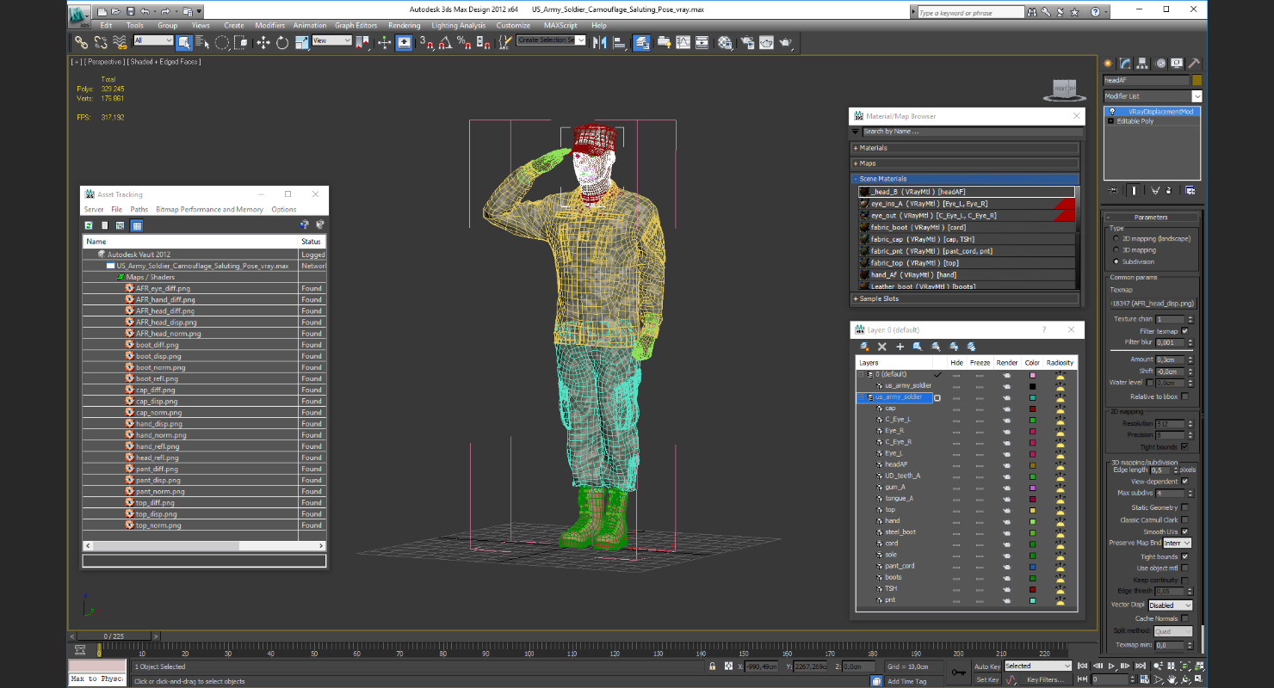Click the Texmap AFR_head_disp.png button
The width and height of the screenshot is (1274, 688).
pyautogui.click(x=1152, y=304)
